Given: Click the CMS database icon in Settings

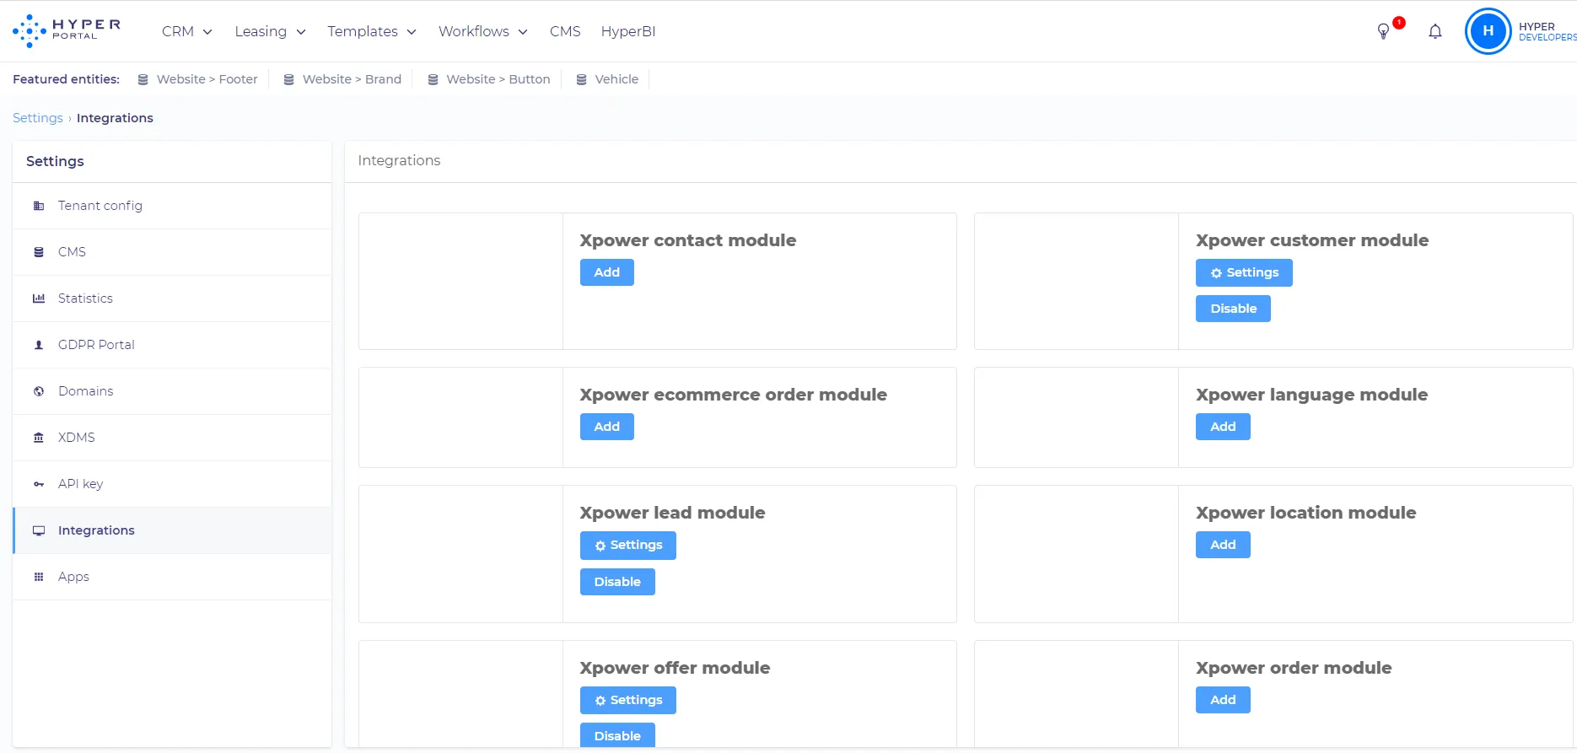Looking at the screenshot, I should (x=39, y=252).
